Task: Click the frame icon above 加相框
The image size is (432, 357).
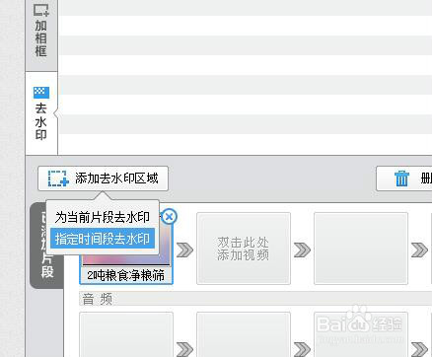Action: coord(41,10)
